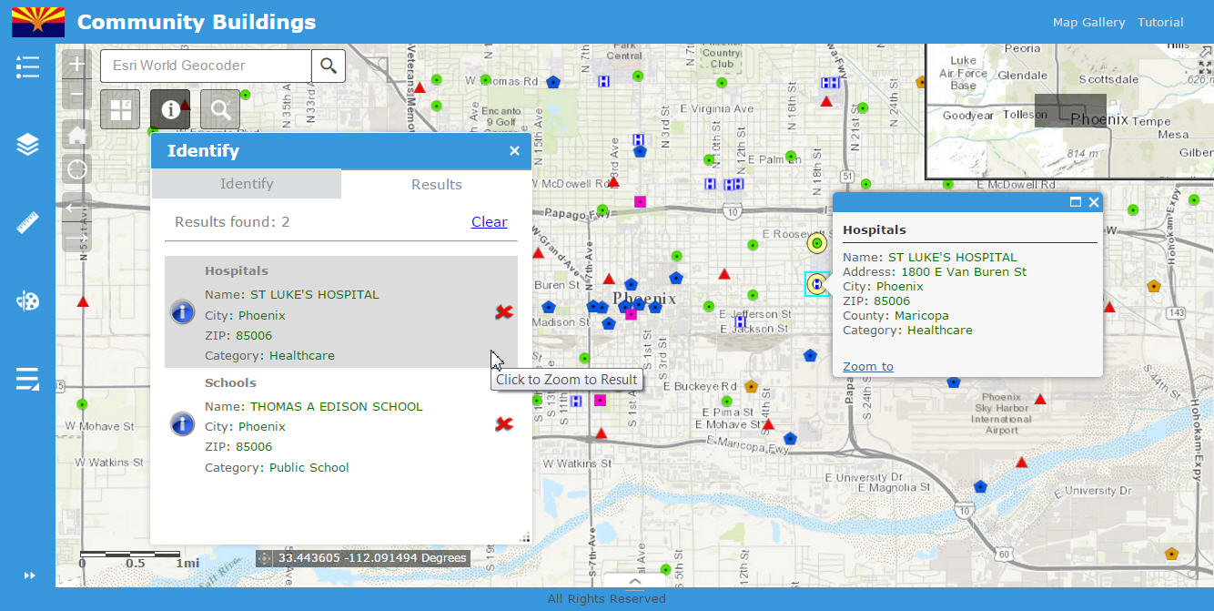Open the edit list tool in the sidebar
Viewport: 1214px width, 611px height.
tap(27, 379)
